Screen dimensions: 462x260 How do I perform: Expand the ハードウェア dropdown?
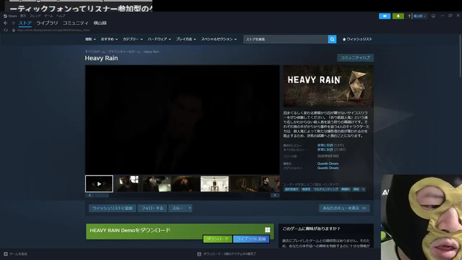[160, 39]
